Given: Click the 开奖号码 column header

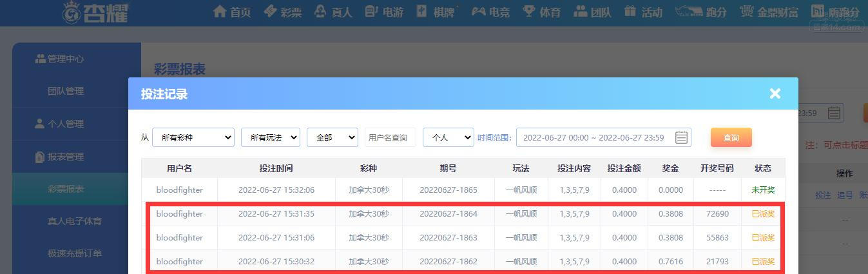Looking at the screenshot, I should click(717, 168).
